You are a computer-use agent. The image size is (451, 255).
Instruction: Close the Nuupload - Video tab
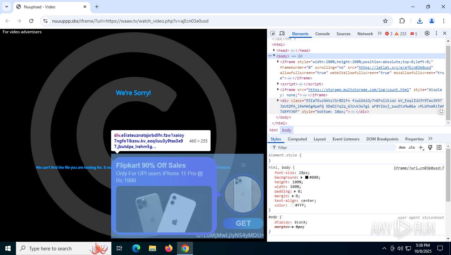coord(85,7)
